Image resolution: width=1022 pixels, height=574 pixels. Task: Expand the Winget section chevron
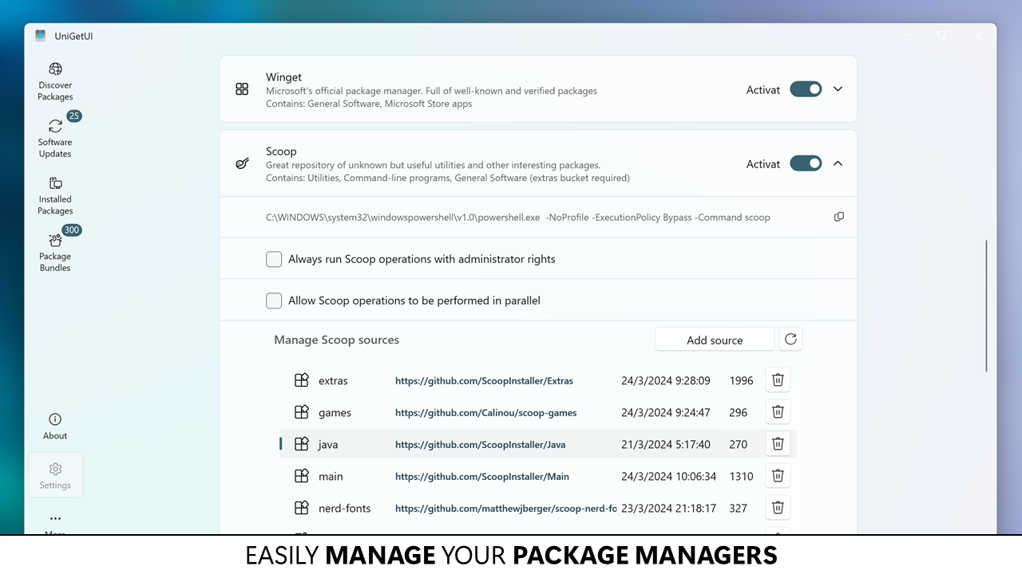[x=838, y=89]
